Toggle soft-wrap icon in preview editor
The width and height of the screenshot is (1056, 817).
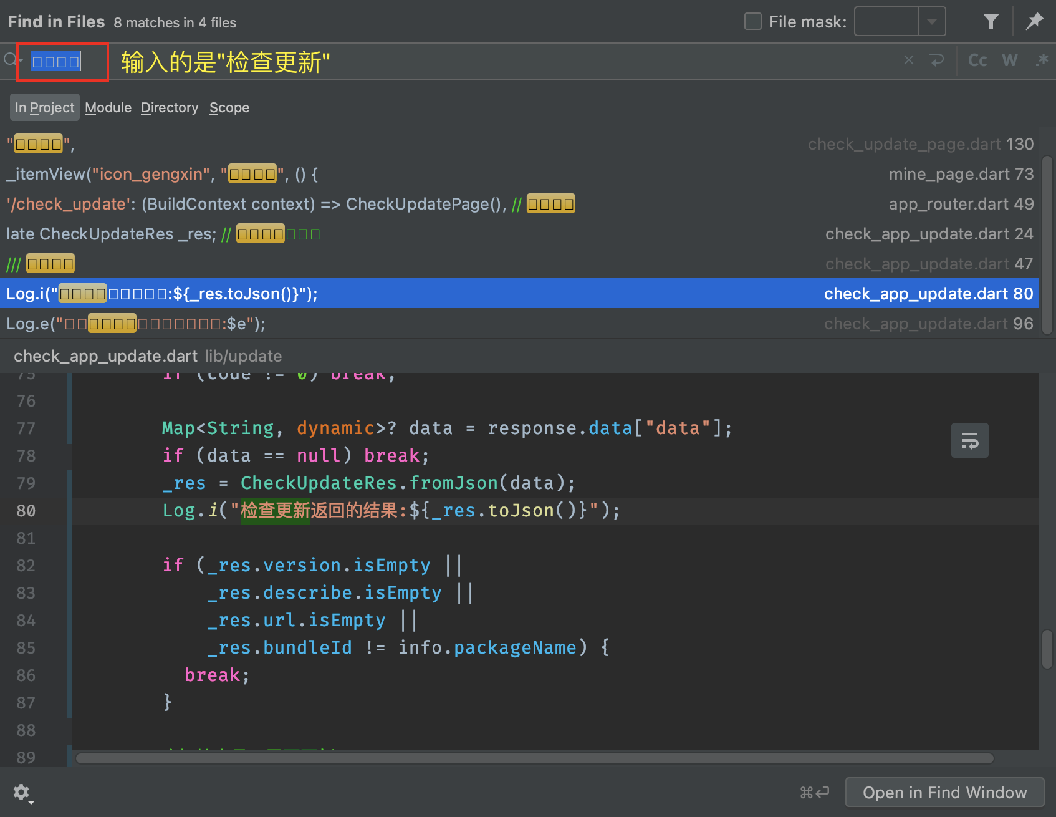(x=970, y=441)
